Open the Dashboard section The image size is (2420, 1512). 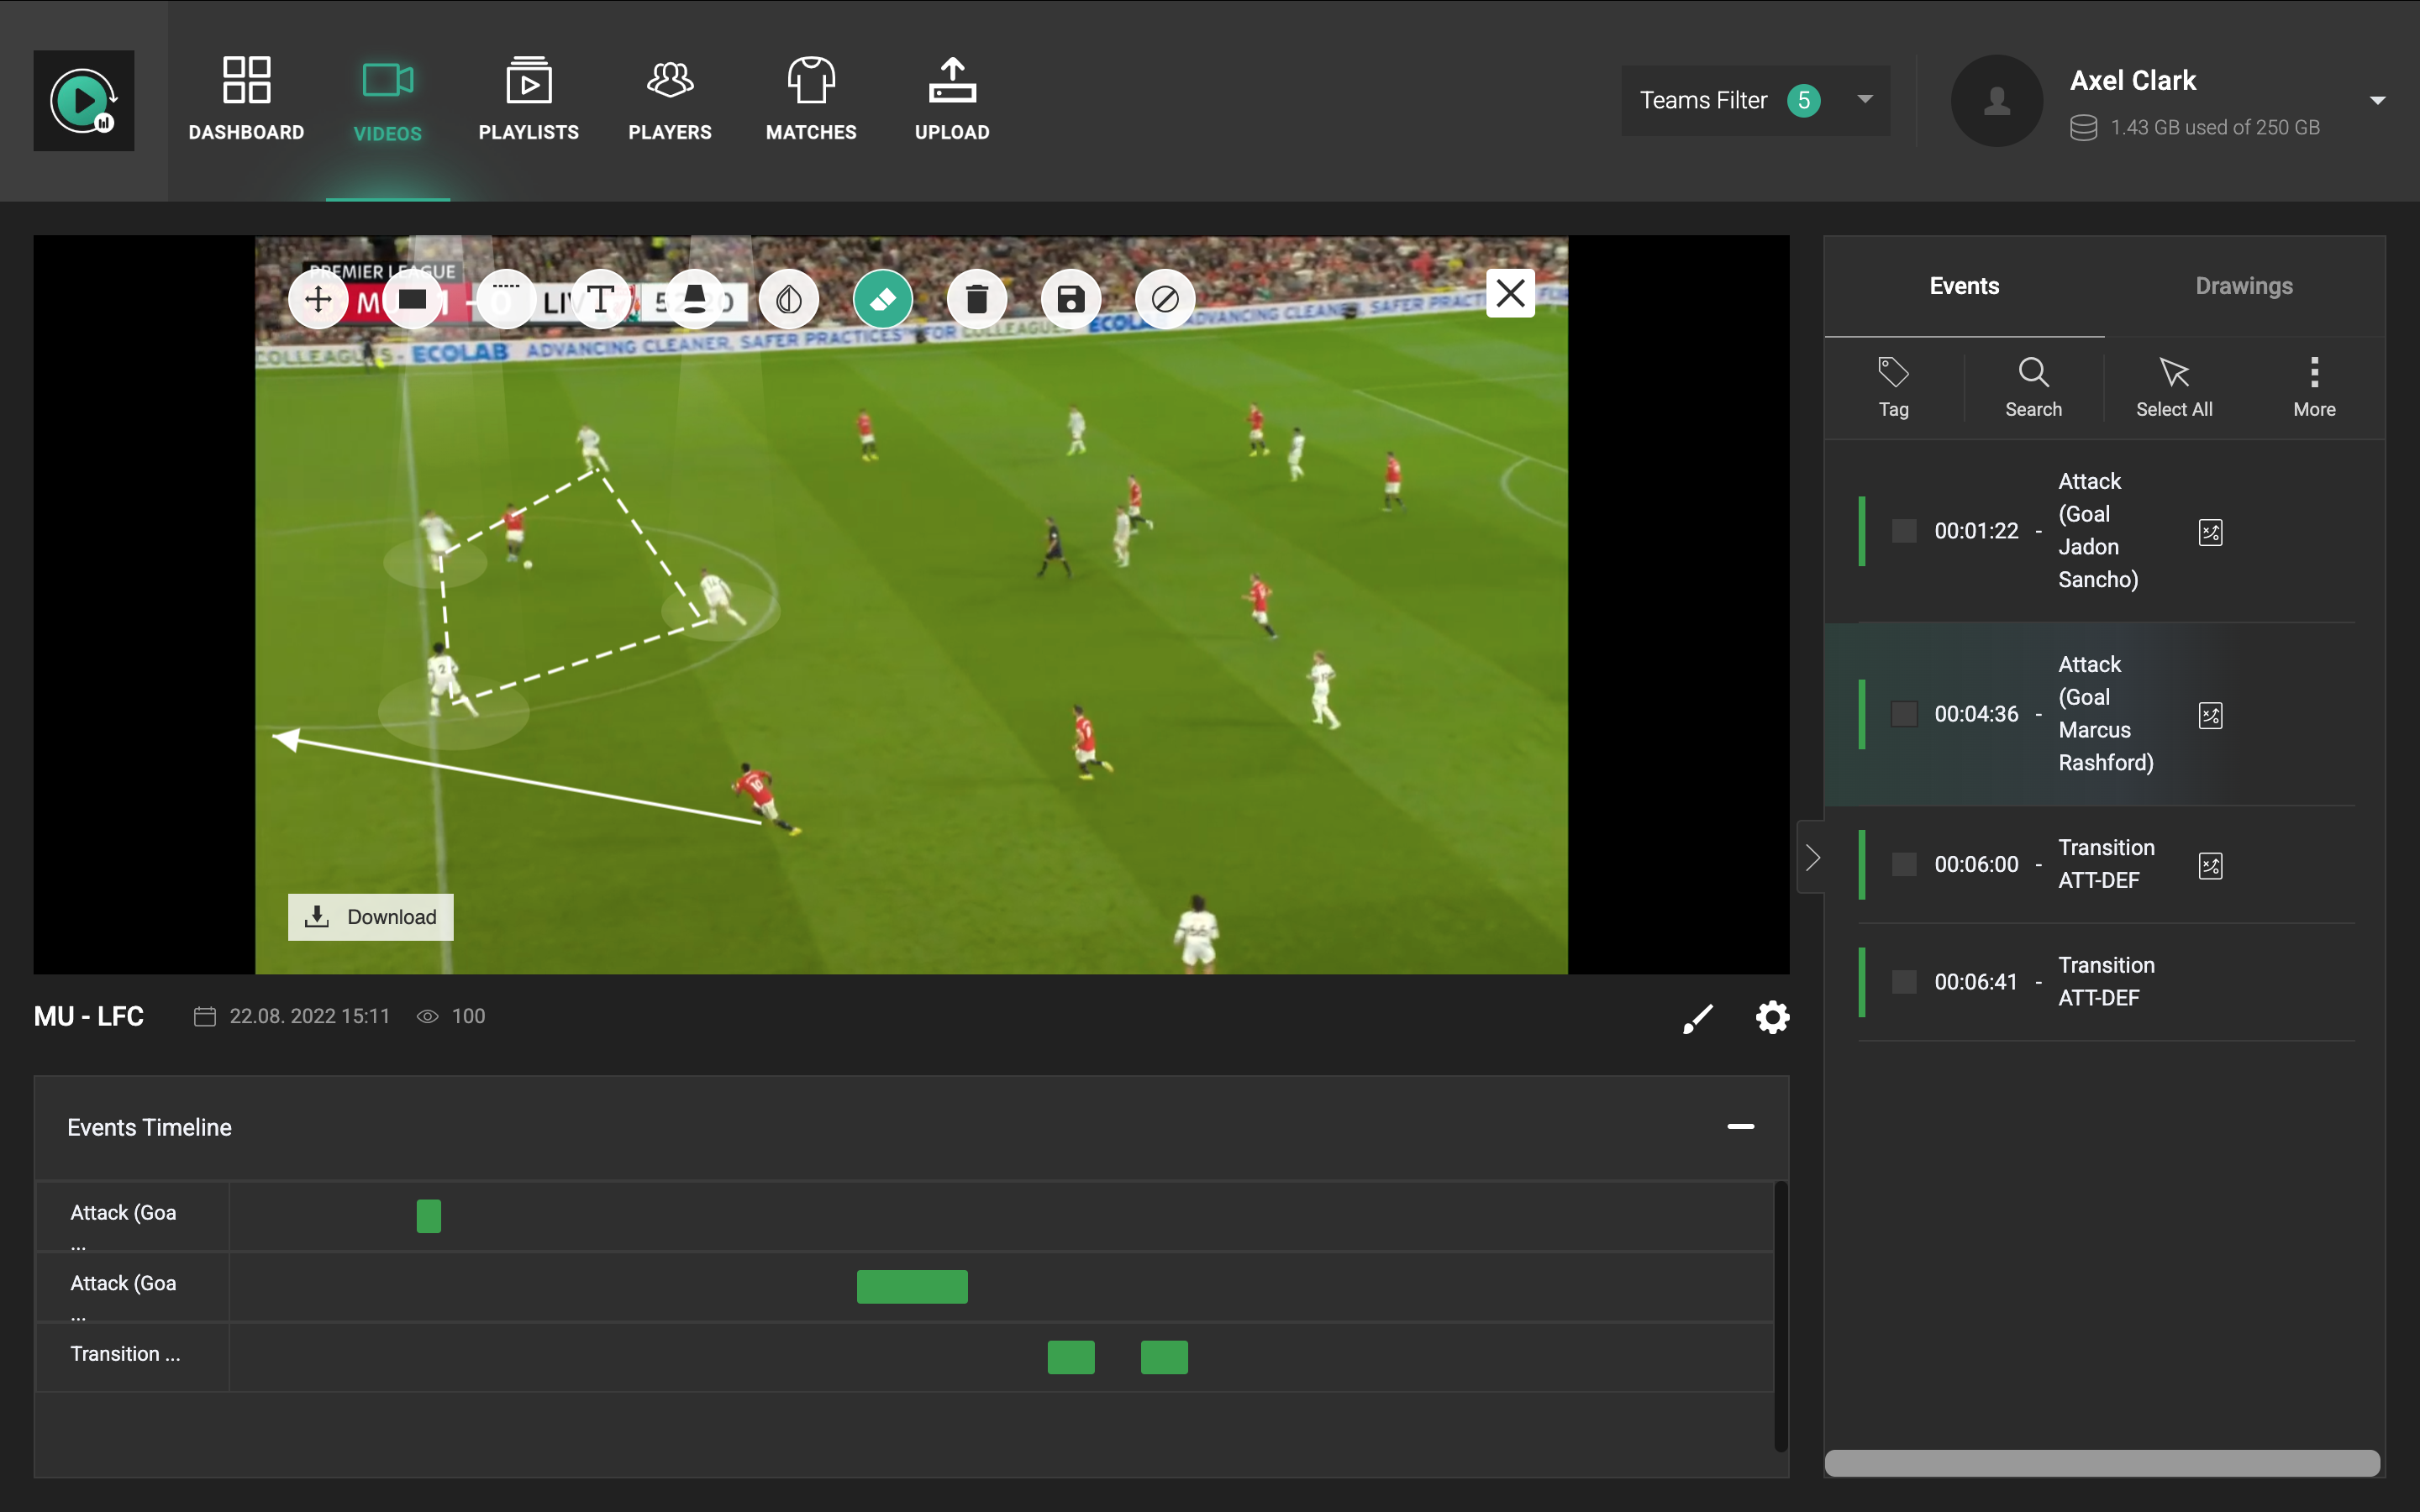click(246, 100)
